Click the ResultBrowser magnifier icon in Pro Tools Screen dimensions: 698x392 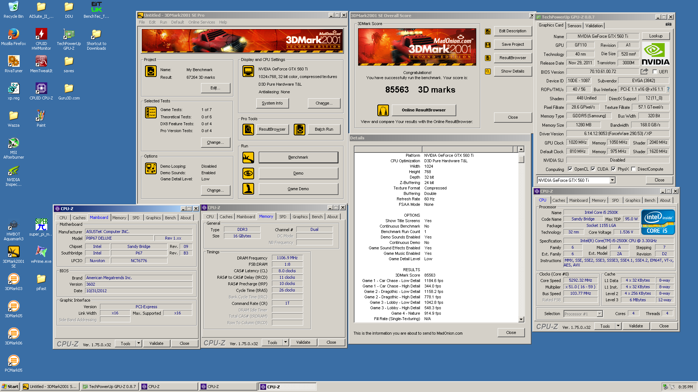click(248, 129)
